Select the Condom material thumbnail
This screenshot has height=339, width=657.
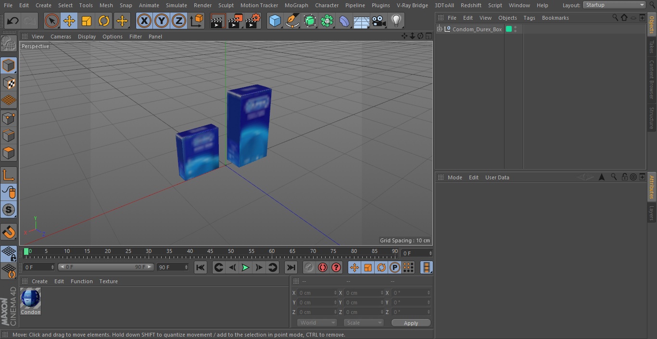coord(31,301)
